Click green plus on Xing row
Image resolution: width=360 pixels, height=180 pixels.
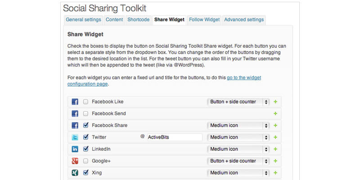point(275,172)
